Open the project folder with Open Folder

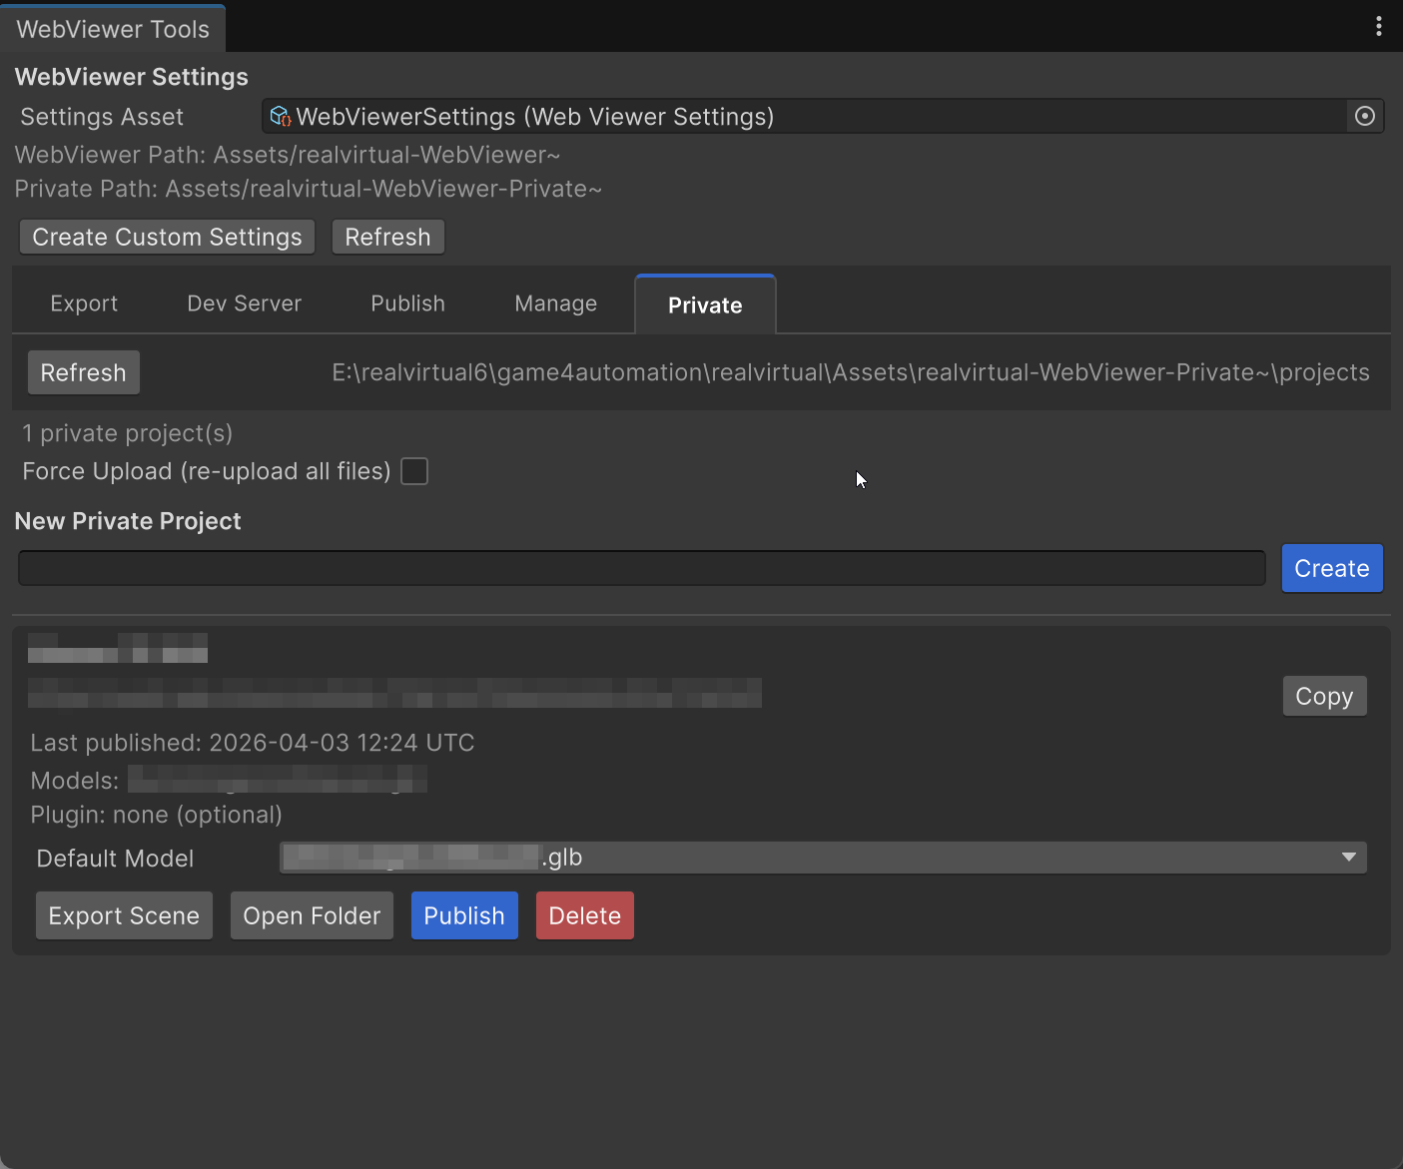312,916
